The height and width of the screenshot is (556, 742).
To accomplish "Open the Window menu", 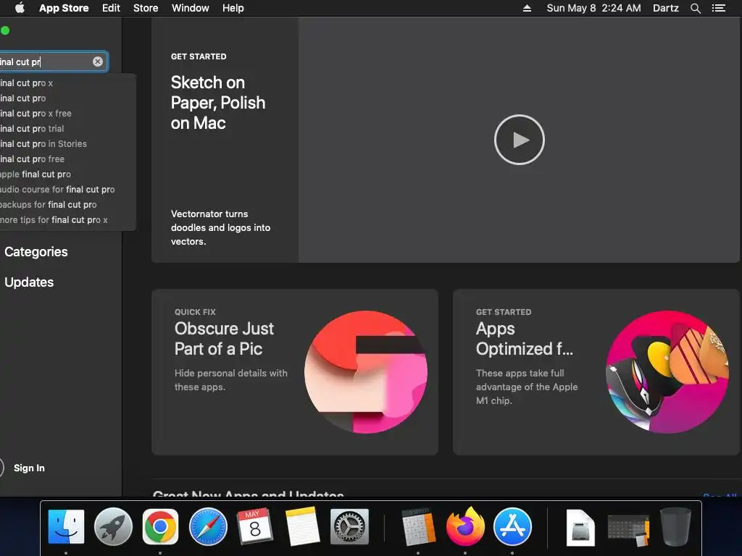I will 191,8.
